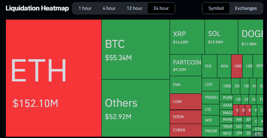
Task: Open the red ETH liquidation tile
Action: click(54, 78)
